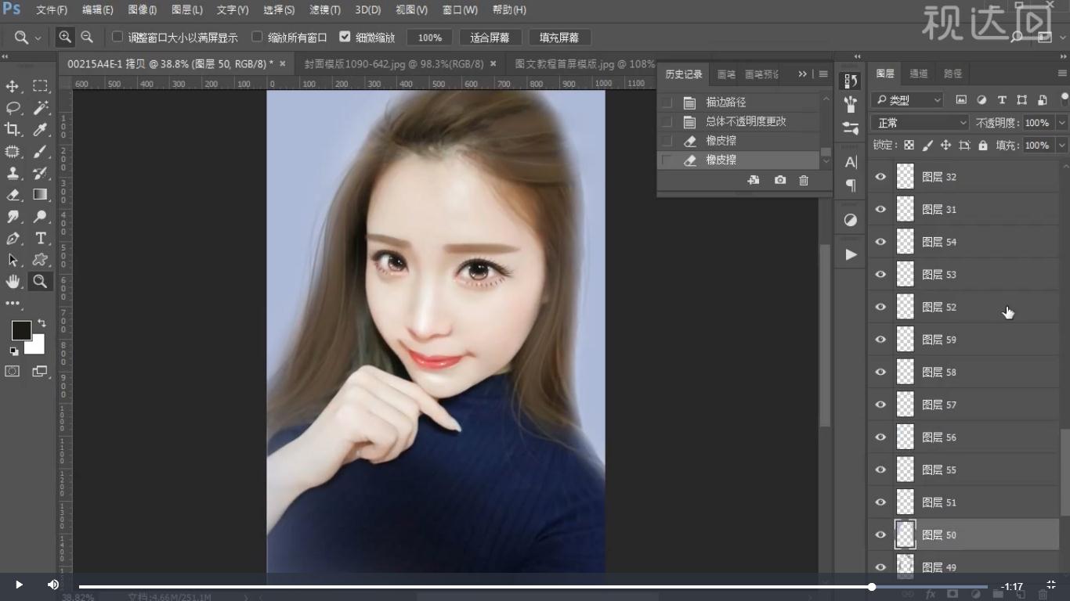
Task: Select the Path Selection tool
Action: (13, 260)
